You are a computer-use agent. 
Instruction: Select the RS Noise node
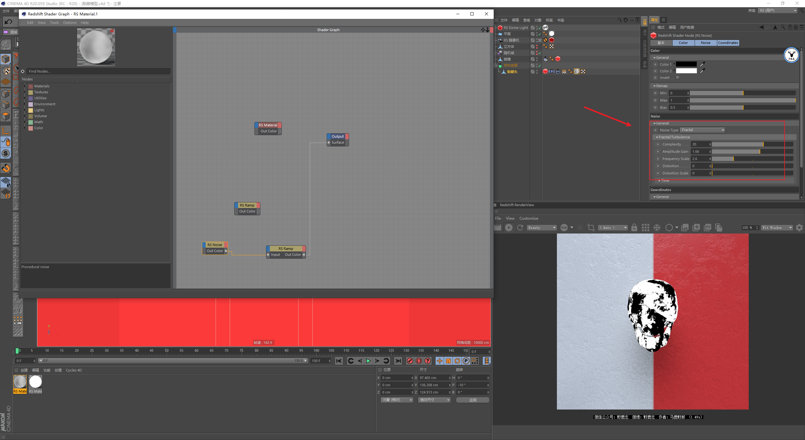[x=215, y=245]
